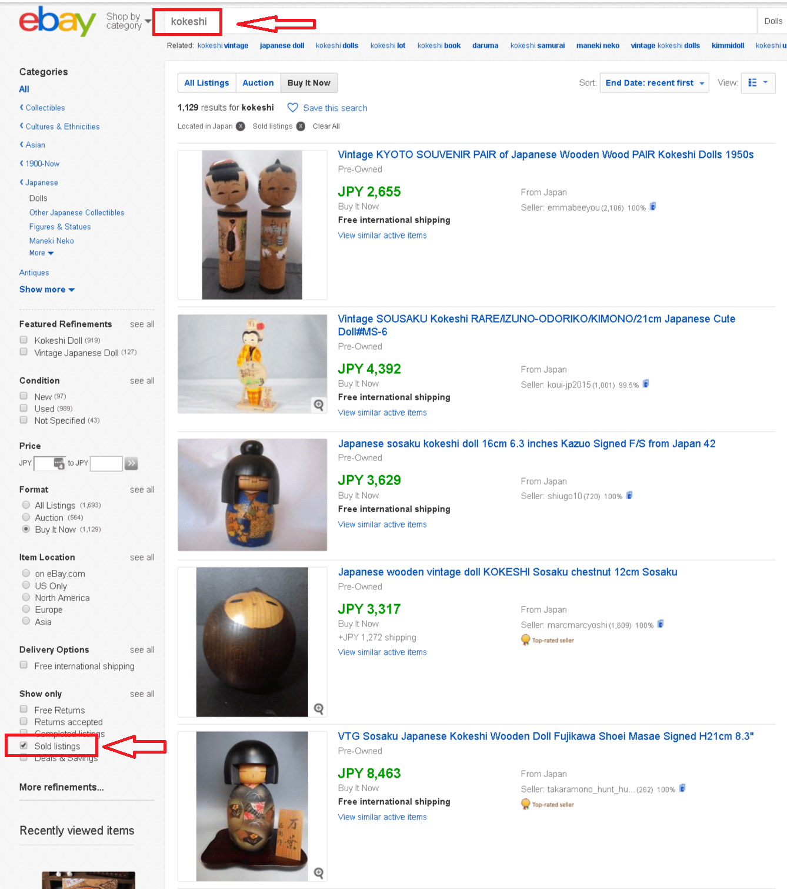Expand the Shop by category dropdown

128,21
